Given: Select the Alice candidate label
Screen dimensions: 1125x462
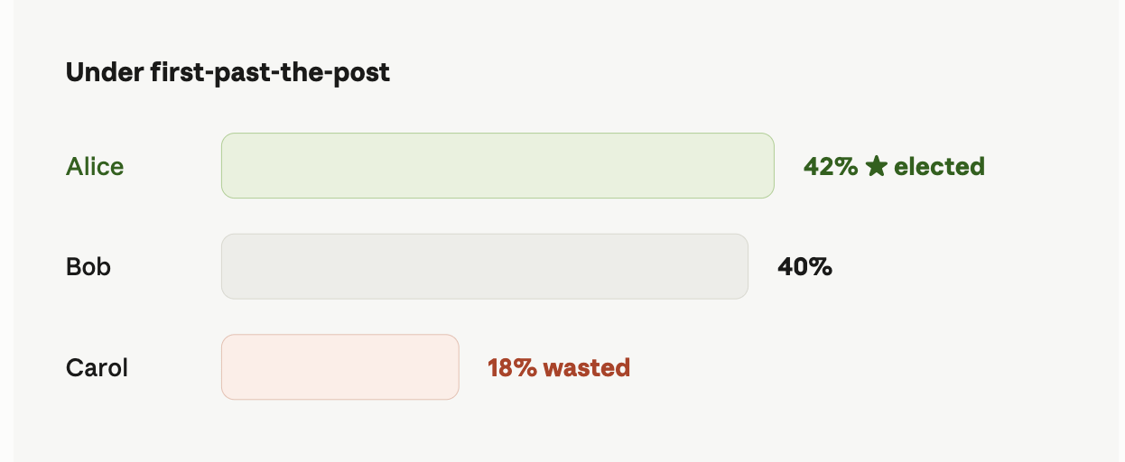Looking at the screenshot, I should pos(95,166).
